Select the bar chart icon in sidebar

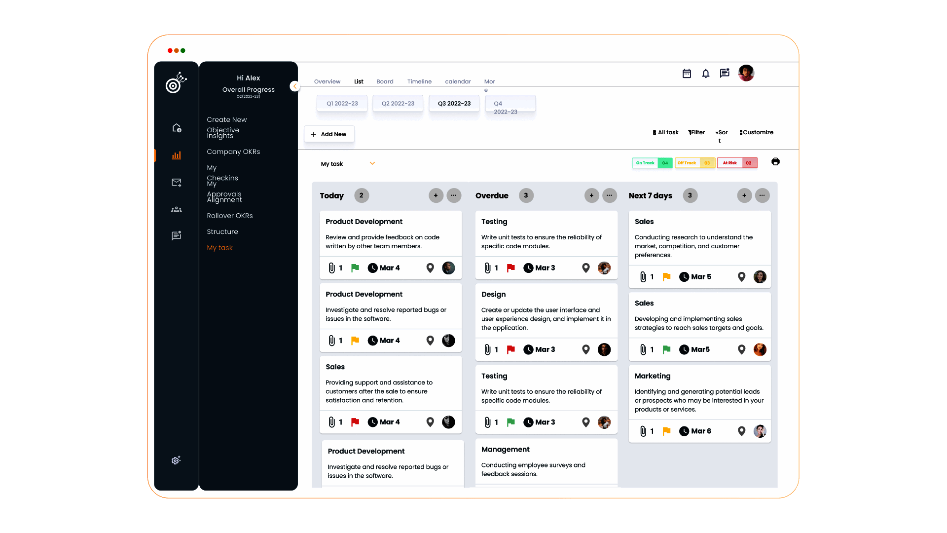pos(177,155)
